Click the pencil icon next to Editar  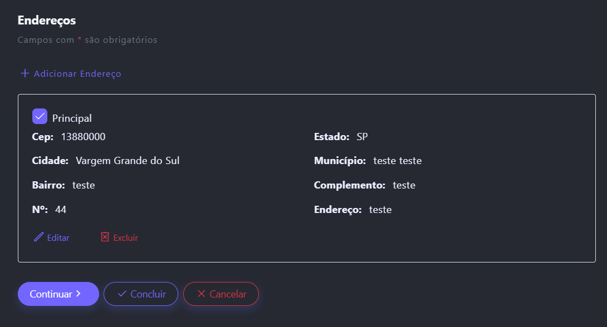click(x=38, y=237)
